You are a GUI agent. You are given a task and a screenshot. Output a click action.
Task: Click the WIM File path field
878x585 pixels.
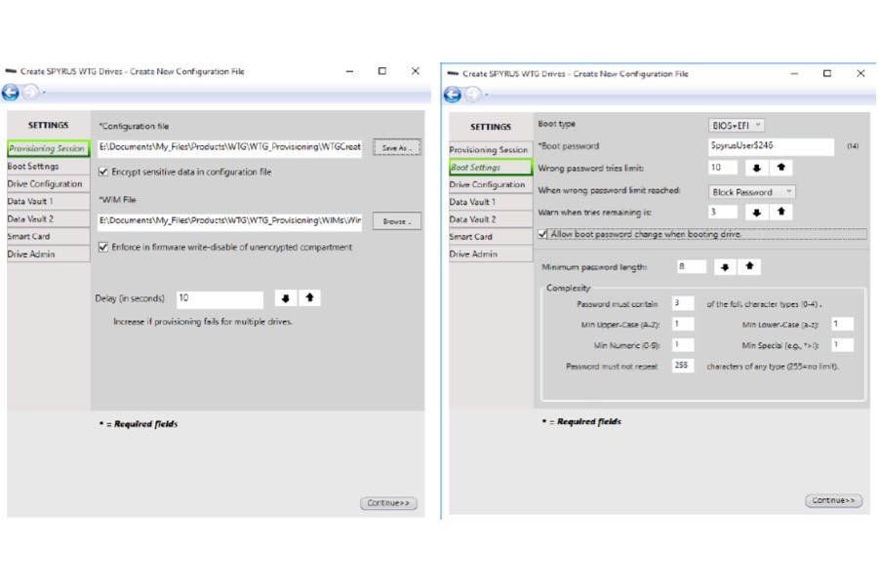click(x=229, y=221)
